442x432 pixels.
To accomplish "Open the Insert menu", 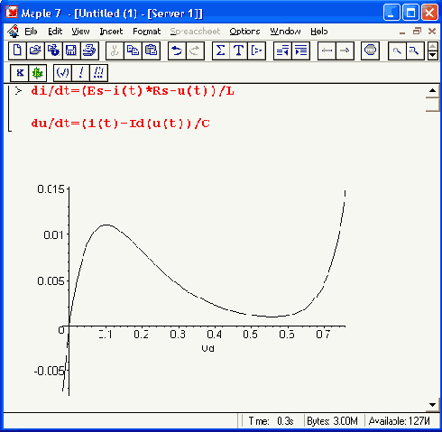I will (111, 32).
